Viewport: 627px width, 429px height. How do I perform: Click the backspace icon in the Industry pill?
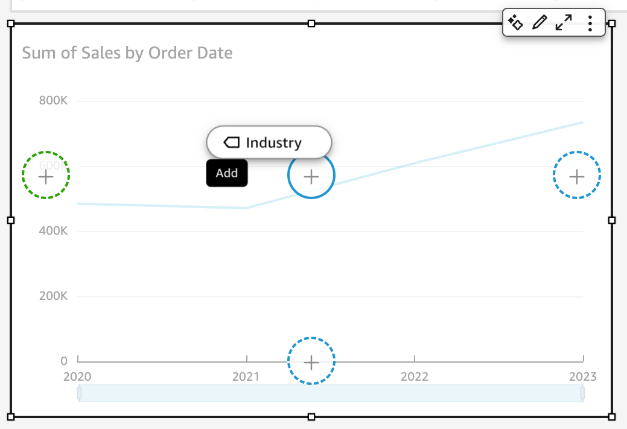[x=232, y=142]
